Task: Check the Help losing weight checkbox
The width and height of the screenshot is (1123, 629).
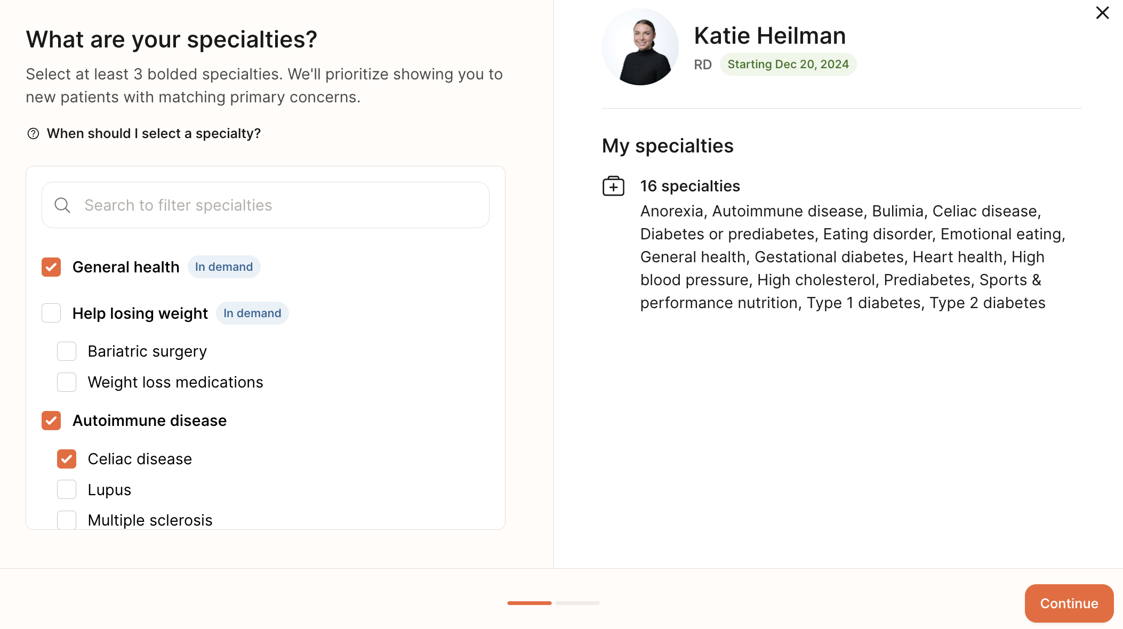Action: click(x=51, y=313)
